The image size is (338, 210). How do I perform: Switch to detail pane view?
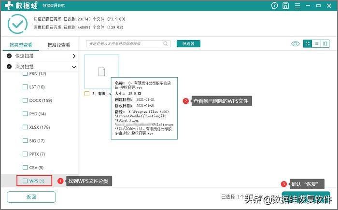(325, 44)
